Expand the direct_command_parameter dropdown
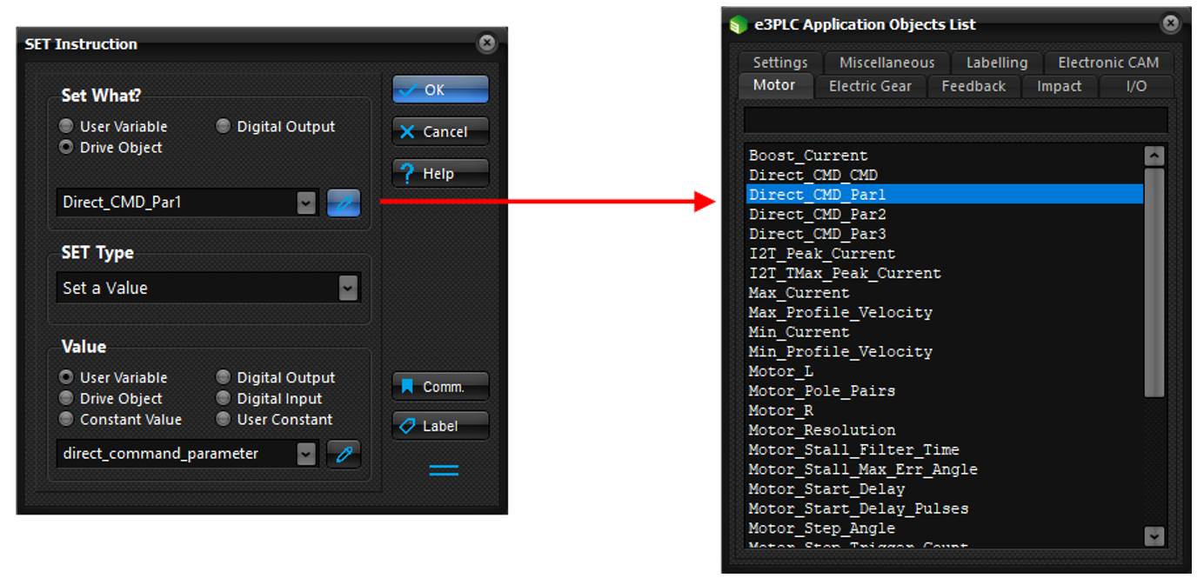The image size is (1197, 578). click(x=306, y=454)
